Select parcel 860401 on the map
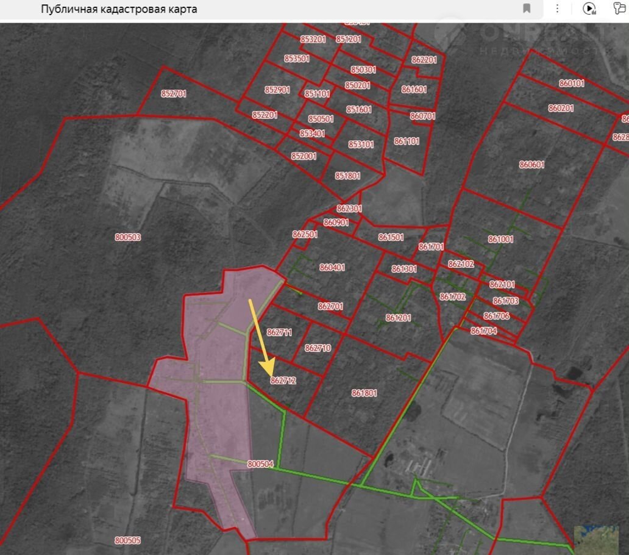This screenshot has width=629, height=555. click(x=332, y=267)
